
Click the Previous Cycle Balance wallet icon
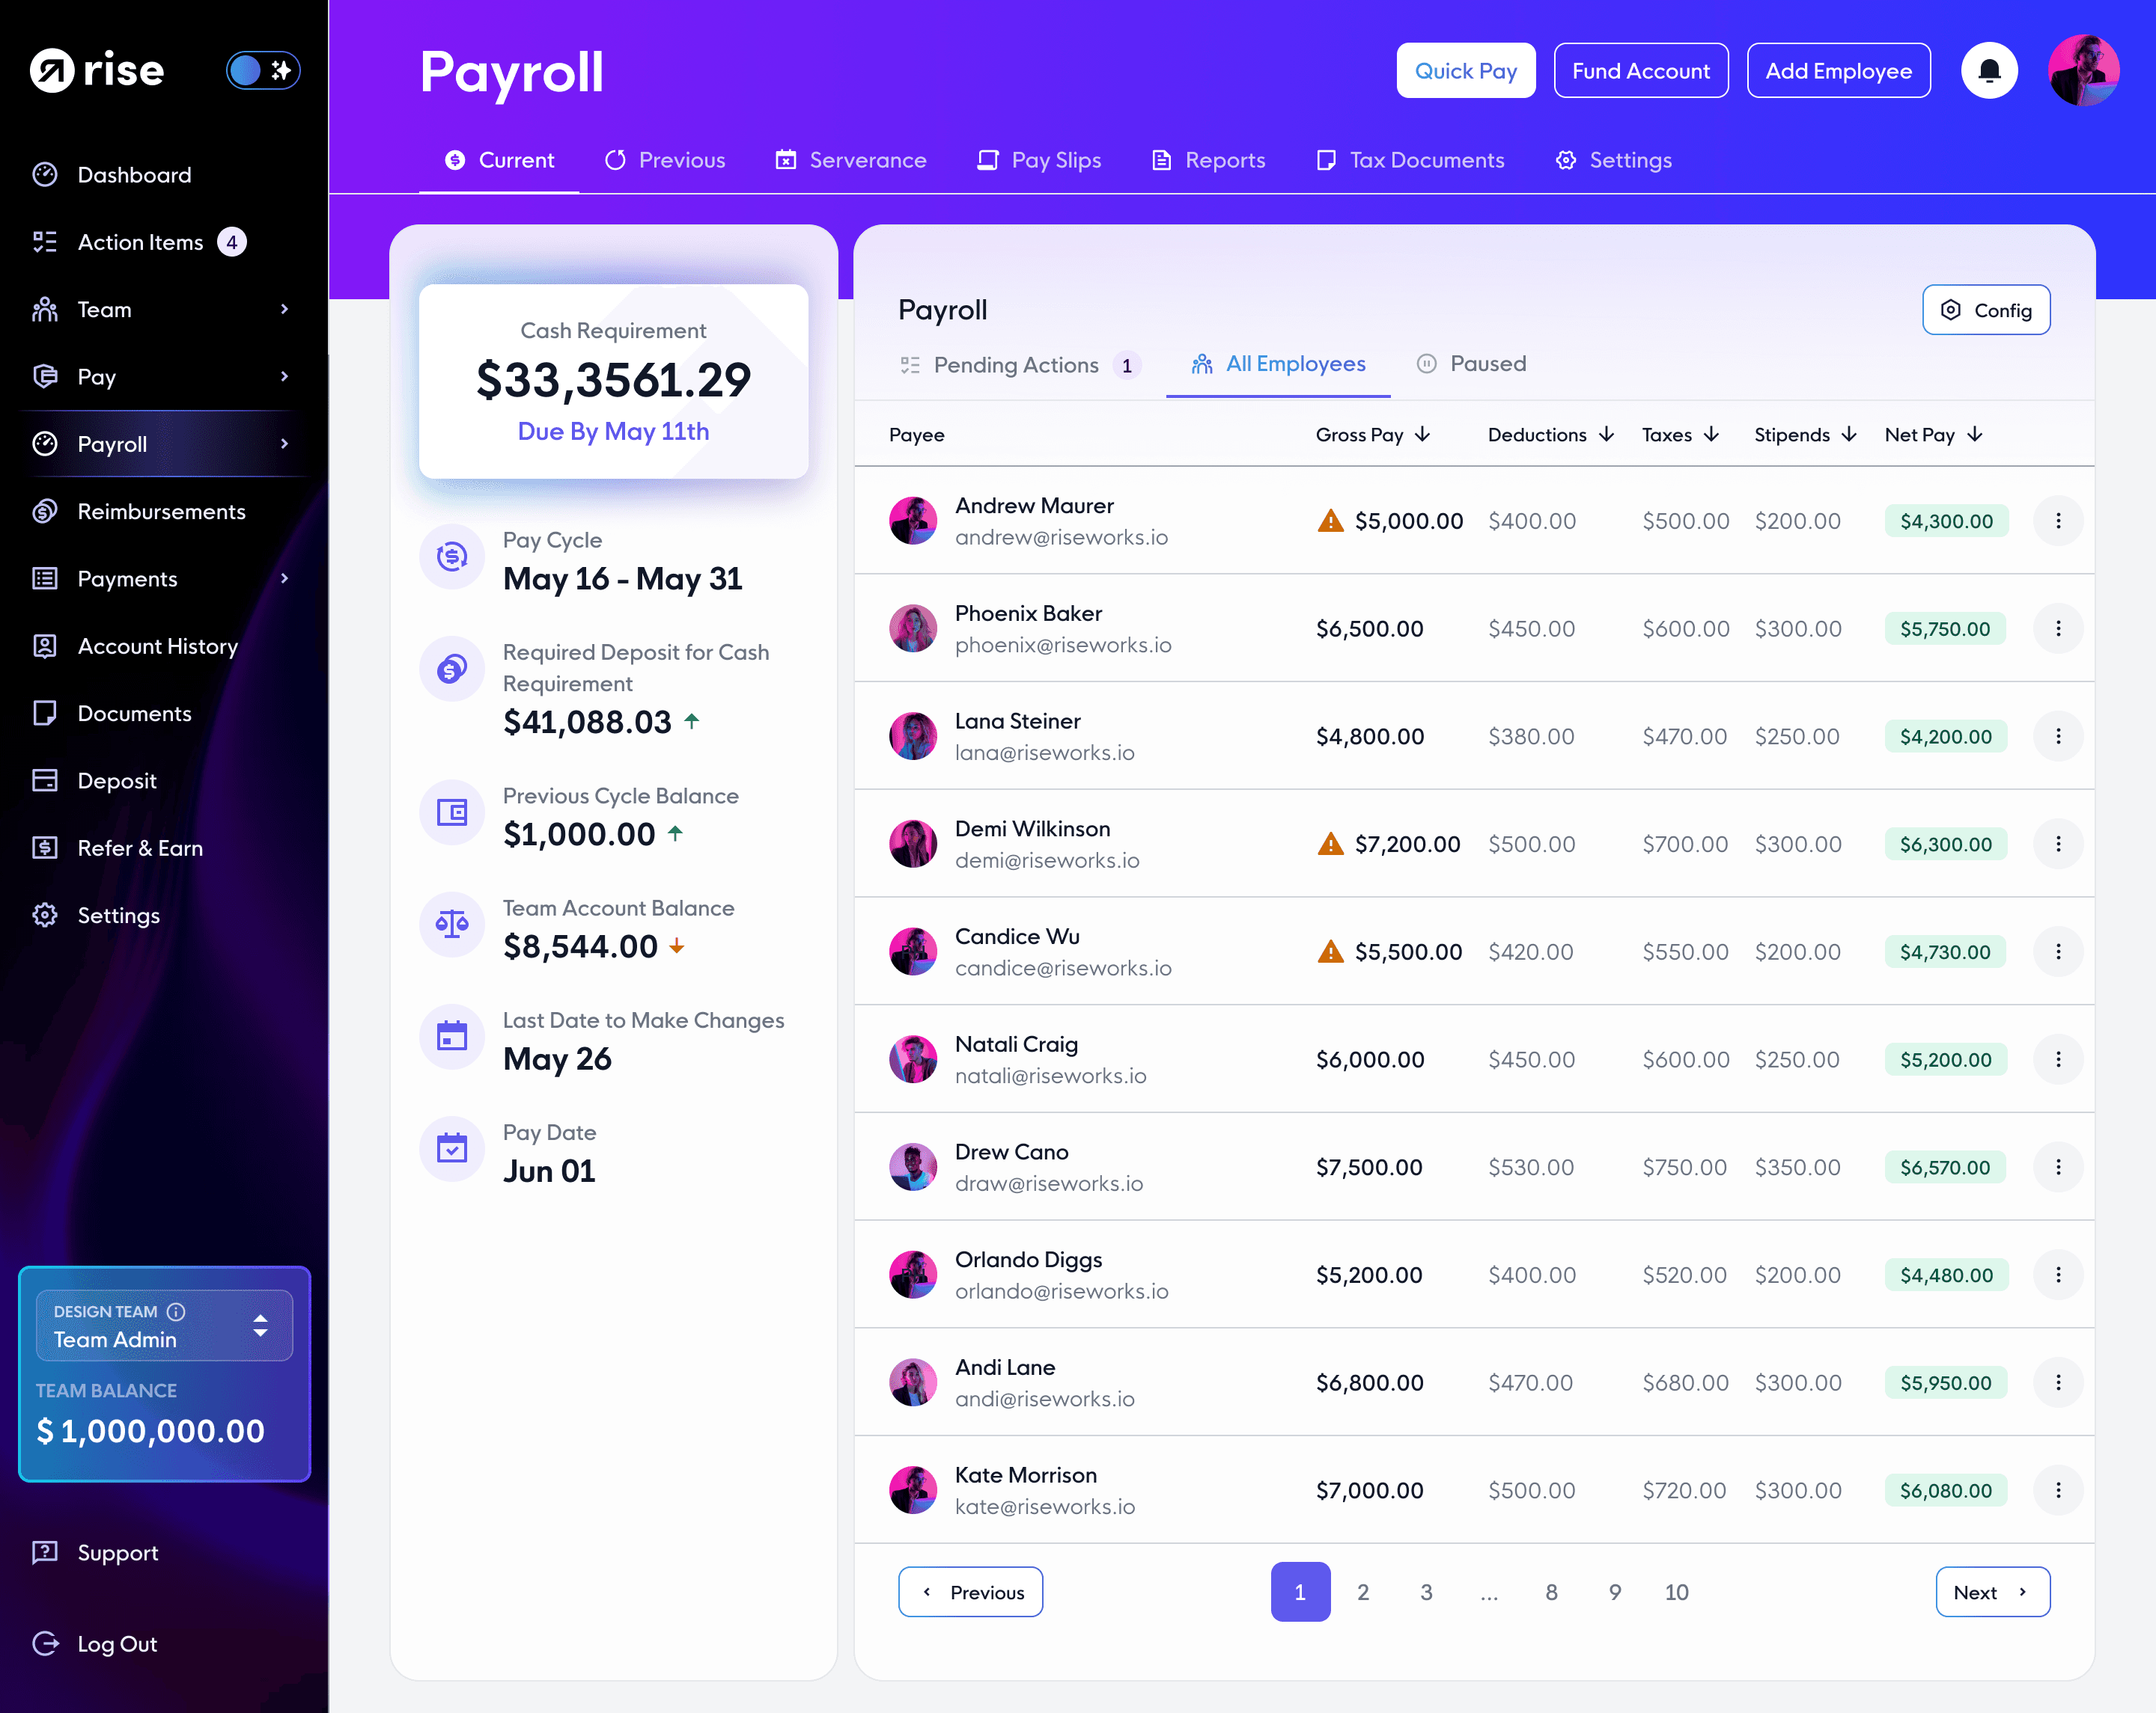tap(452, 812)
